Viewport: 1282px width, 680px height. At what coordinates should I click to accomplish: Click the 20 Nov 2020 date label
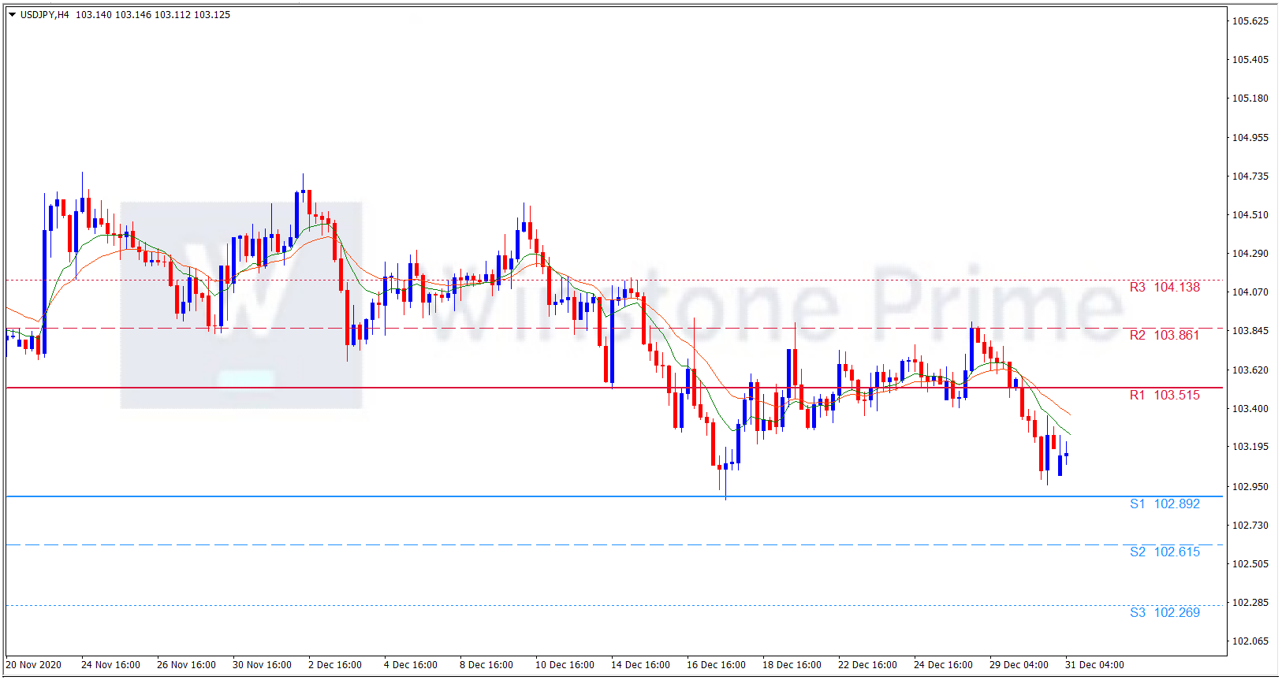pyautogui.click(x=34, y=665)
